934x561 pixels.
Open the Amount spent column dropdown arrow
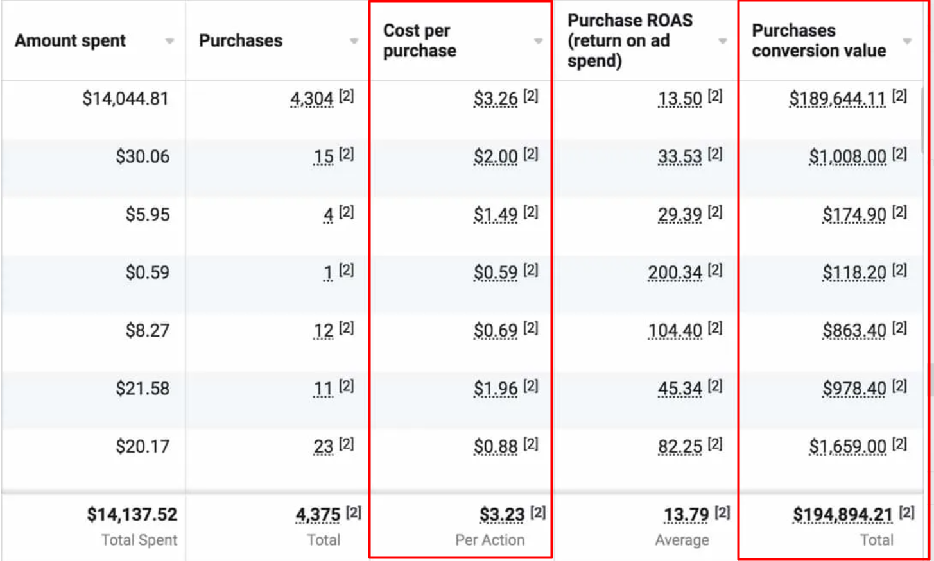(169, 41)
